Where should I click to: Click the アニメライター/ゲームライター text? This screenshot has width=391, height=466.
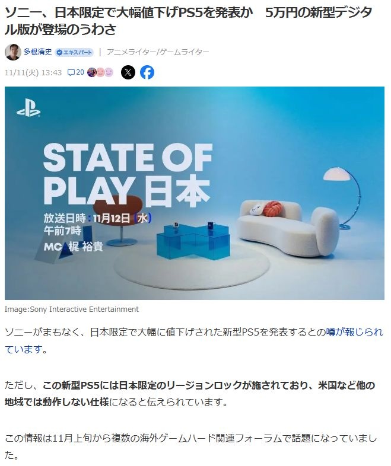coord(158,52)
